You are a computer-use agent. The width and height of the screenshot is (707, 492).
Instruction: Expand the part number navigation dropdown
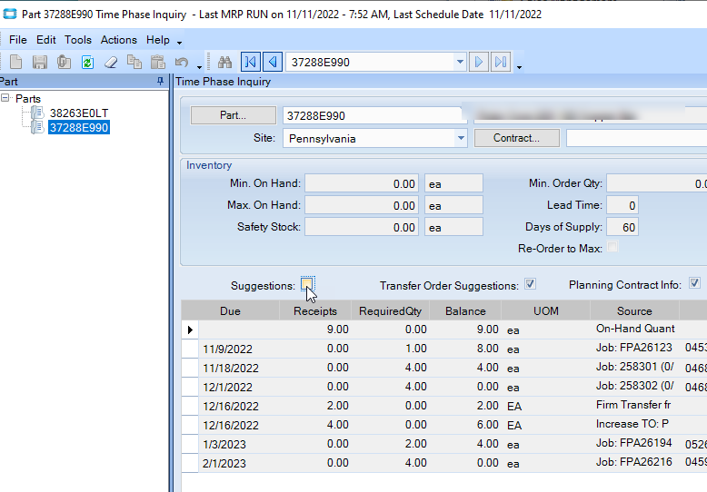460,63
